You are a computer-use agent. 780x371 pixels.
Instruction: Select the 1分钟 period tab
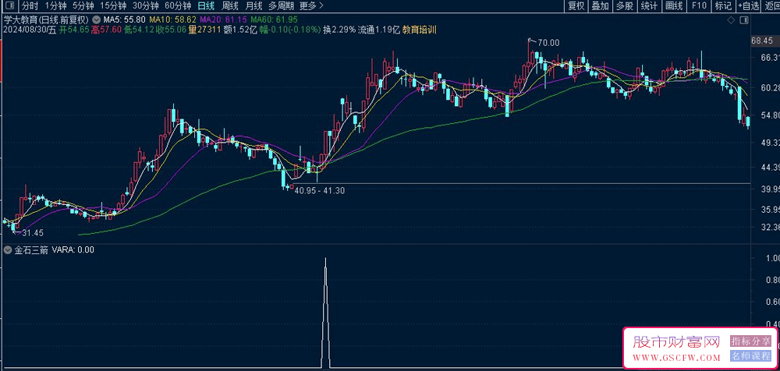(x=55, y=6)
